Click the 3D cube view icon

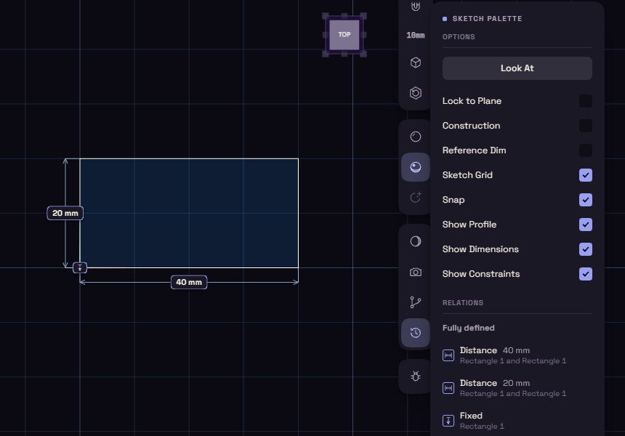(x=416, y=62)
